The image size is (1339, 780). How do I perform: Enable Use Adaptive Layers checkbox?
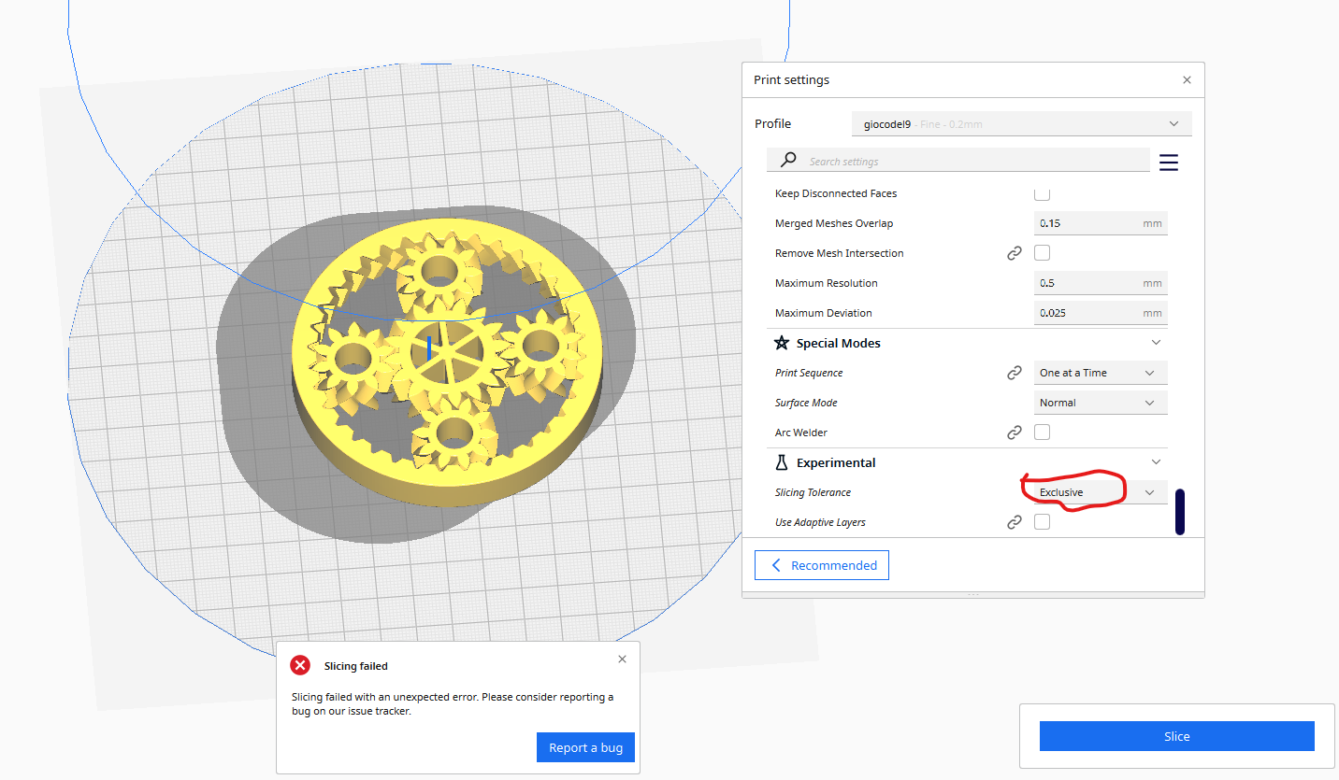[1042, 522]
